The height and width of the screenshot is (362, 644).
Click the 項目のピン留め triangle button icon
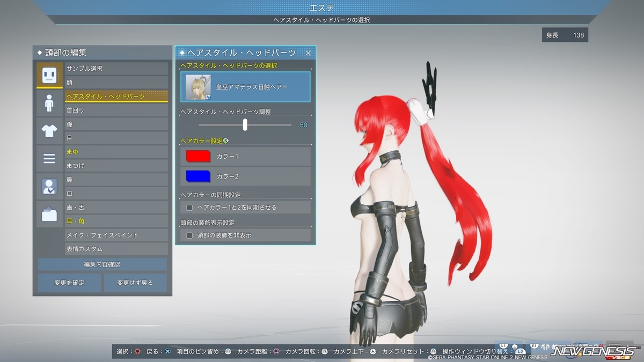[x=228, y=351]
